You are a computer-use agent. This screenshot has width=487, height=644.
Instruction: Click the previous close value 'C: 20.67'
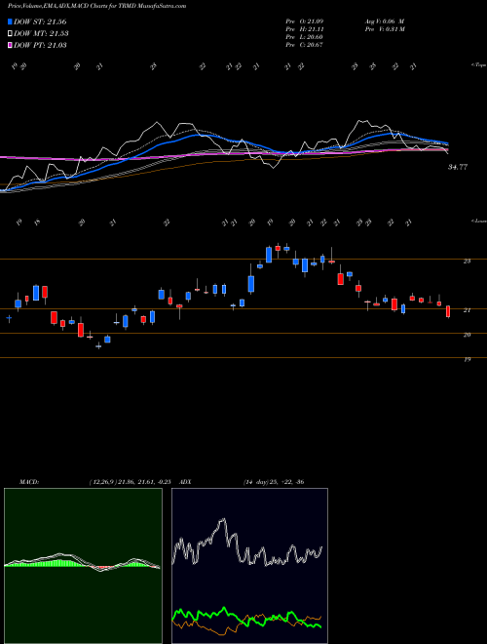coord(311,45)
